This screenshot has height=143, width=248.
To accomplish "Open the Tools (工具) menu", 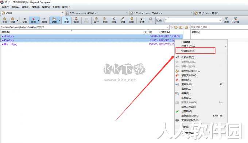I will [56, 7].
